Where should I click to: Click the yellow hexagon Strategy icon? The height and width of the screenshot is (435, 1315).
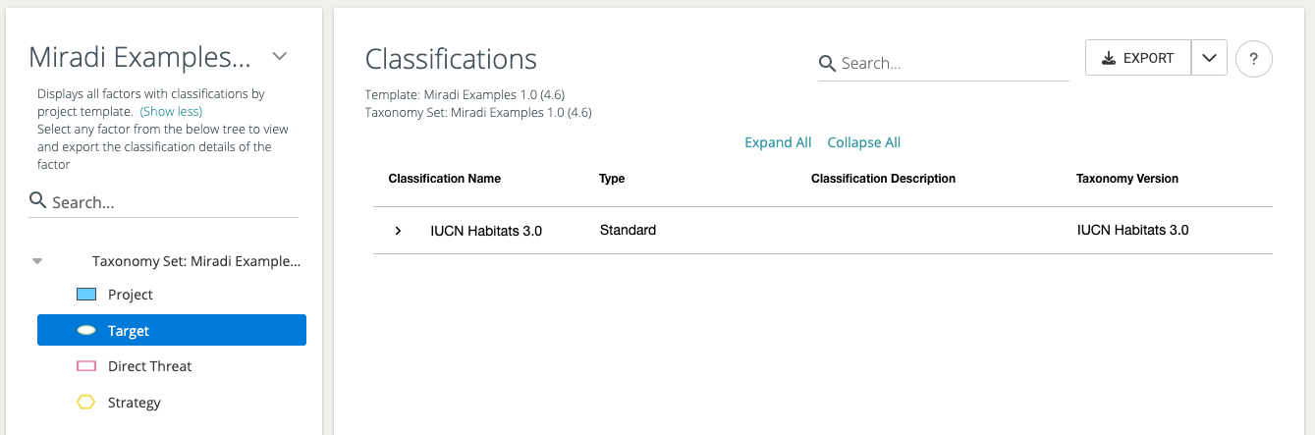pyautogui.click(x=86, y=403)
